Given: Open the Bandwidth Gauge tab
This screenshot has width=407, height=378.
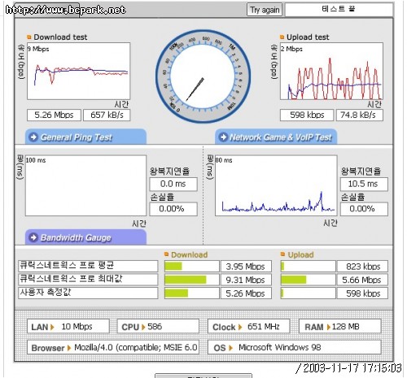Looking at the screenshot, I should 85,237.
